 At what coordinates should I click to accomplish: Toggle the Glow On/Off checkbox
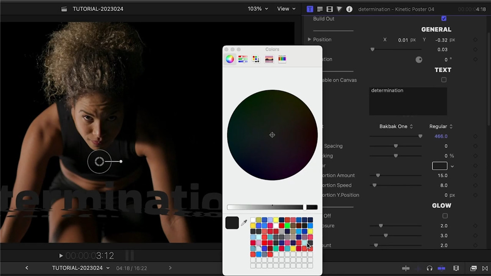click(444, 216)
